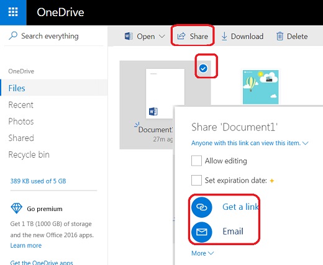Click the Word icon beside Open
The image size is (323, 265).
[x=129, y=36]
